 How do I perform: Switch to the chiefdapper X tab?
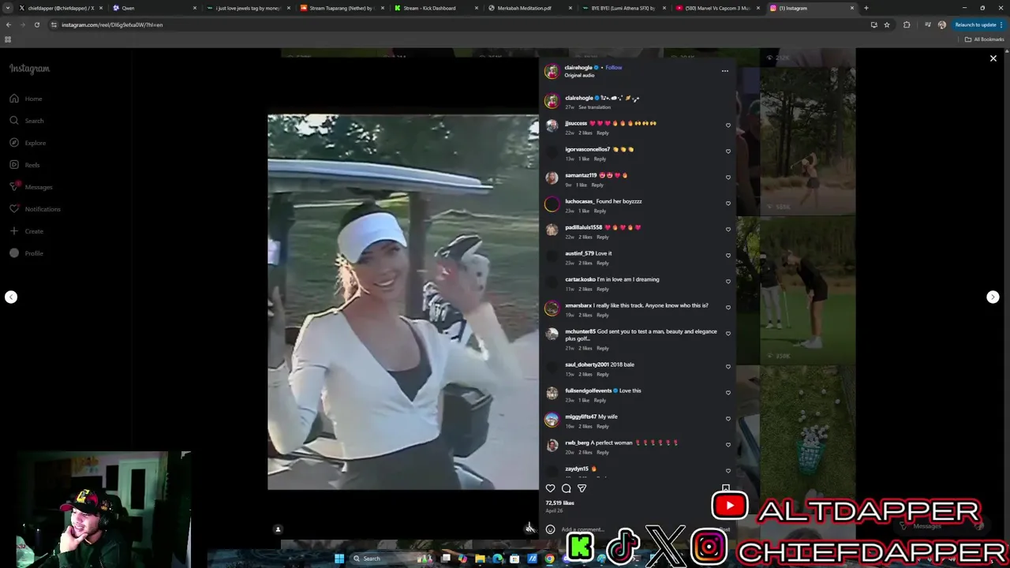pos(61,8)
